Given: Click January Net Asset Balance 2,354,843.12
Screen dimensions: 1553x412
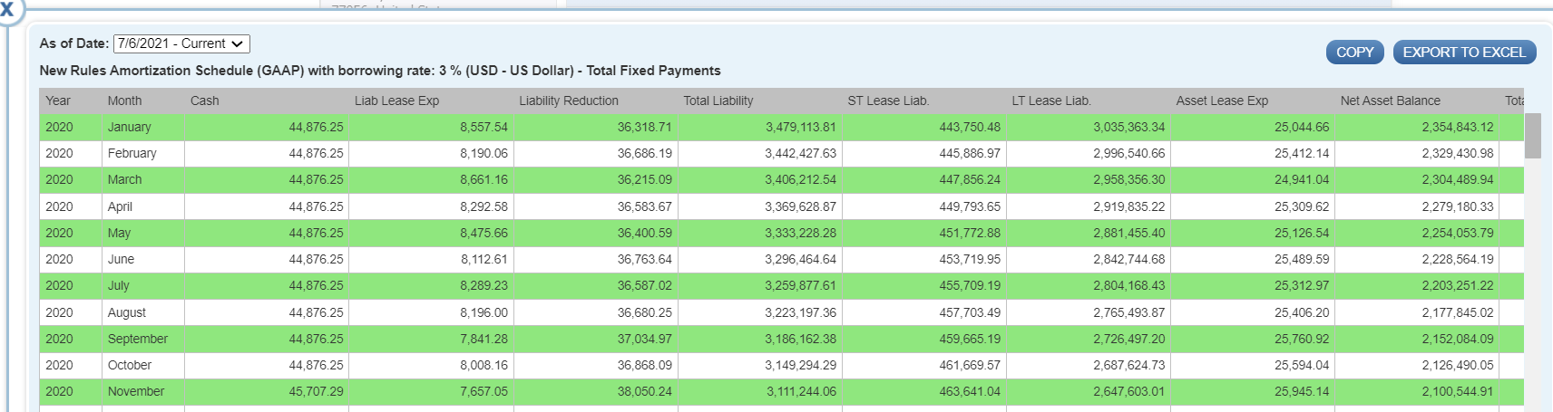Looking at the screenshot, I should coord(1458,127).
